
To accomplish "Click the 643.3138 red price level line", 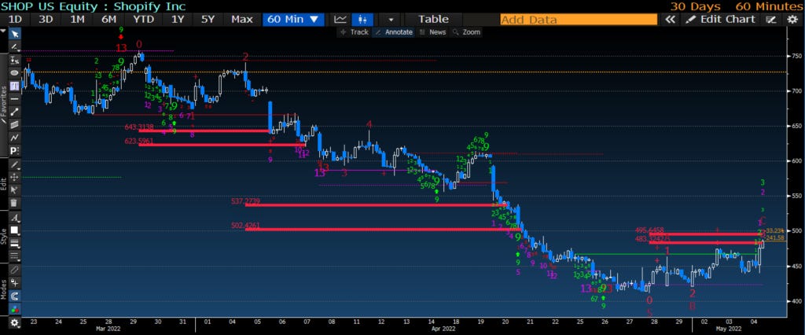I will [204, 131].
